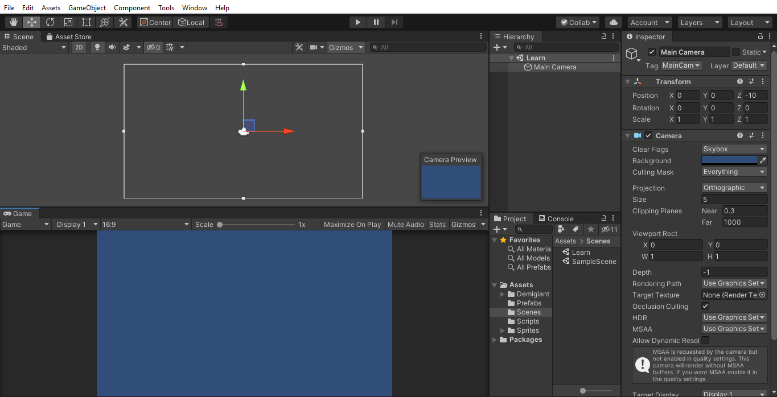Collapse the Learn scene in the Hierarchy
The width and height of the screenshot is (777, 397).
(511, 58)
